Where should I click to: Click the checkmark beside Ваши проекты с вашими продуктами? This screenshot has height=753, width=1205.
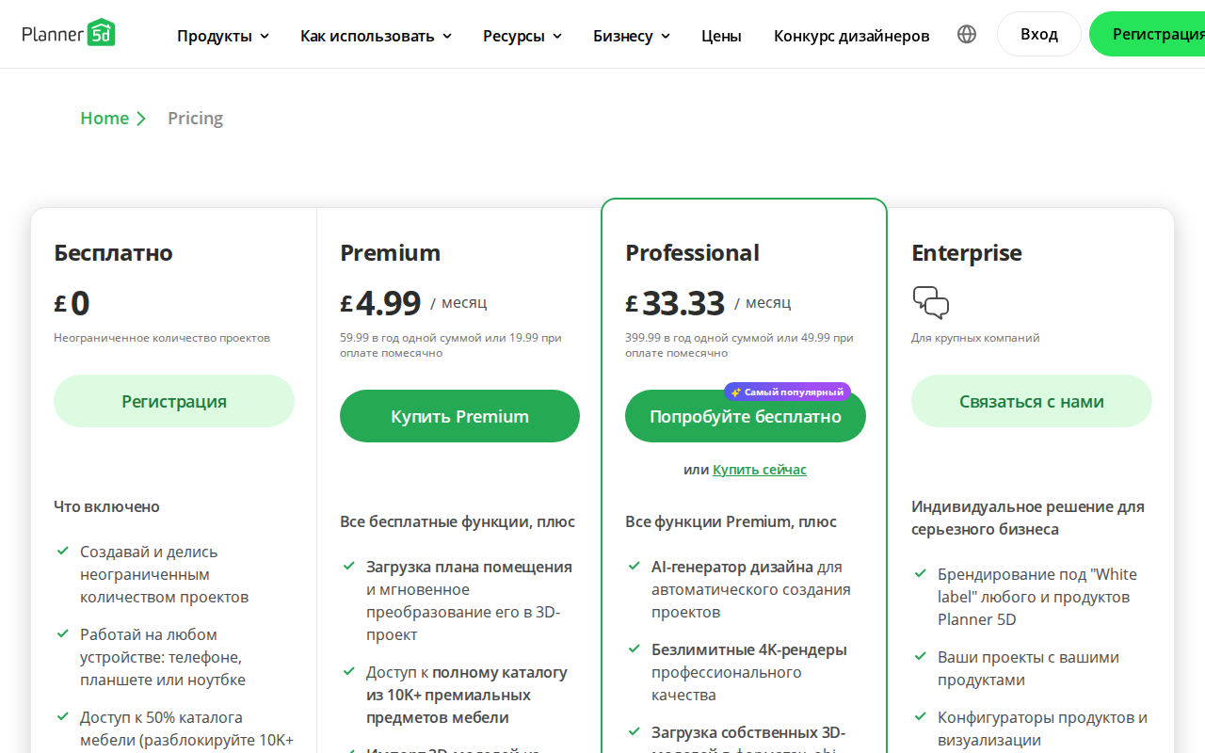click(x=921, y=656)
